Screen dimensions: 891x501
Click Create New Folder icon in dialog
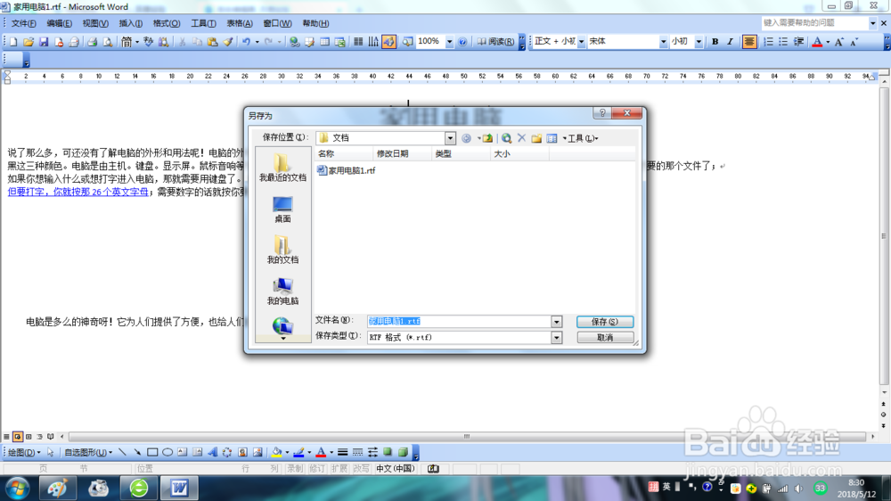(536, 138)
